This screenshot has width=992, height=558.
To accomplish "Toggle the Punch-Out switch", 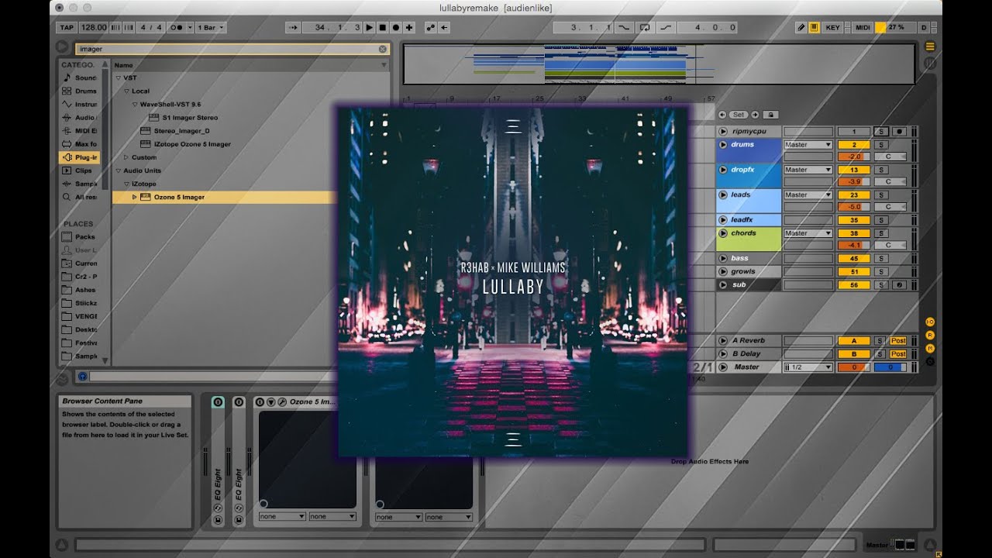I will (666, 27).
